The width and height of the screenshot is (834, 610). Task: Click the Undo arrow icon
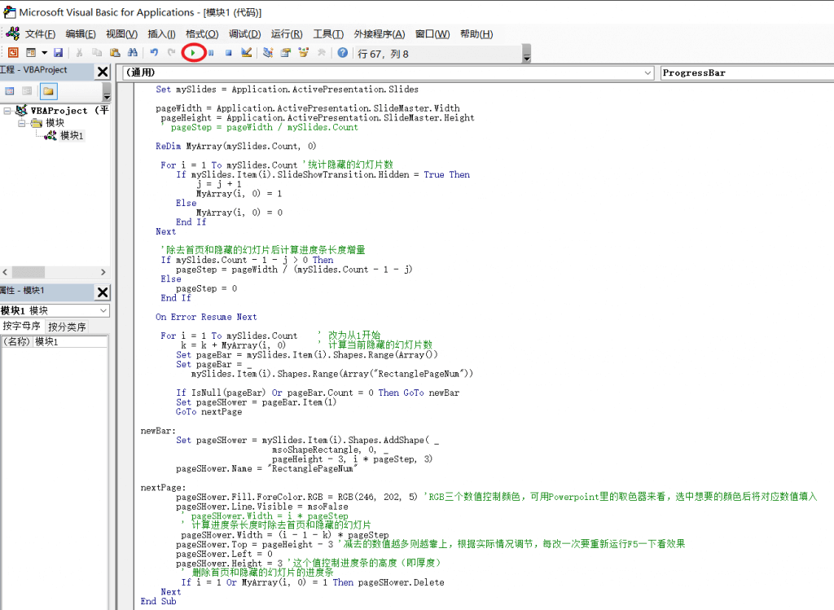[x=154, y=53]
